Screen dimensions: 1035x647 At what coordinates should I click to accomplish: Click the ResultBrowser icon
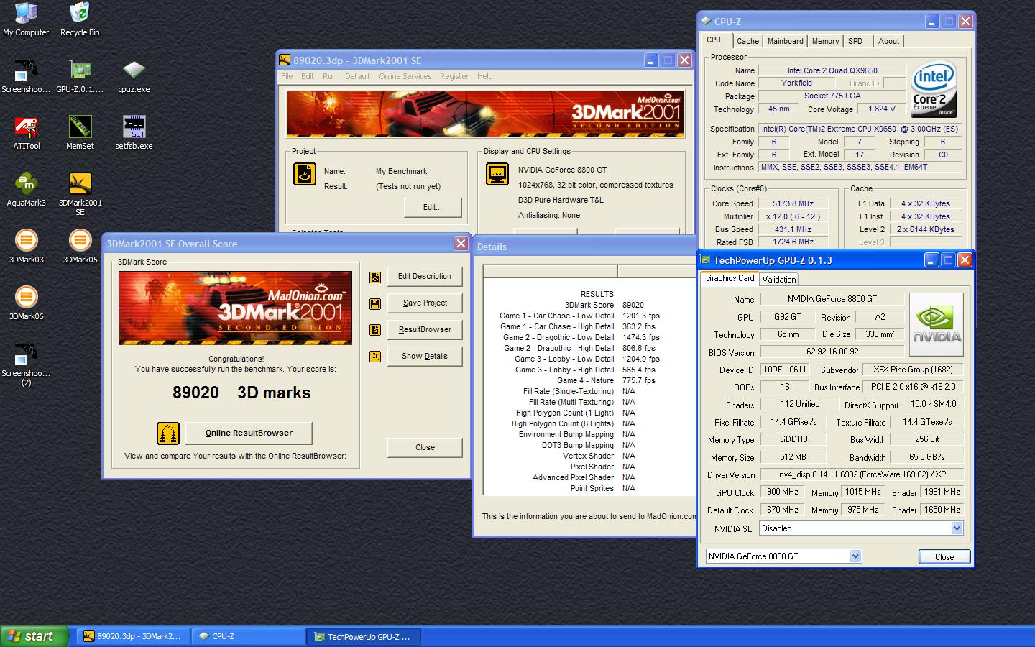(375, 330)
